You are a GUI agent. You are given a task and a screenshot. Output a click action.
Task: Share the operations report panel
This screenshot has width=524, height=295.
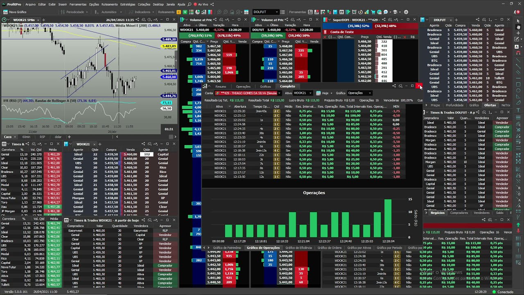pos(394,86)
